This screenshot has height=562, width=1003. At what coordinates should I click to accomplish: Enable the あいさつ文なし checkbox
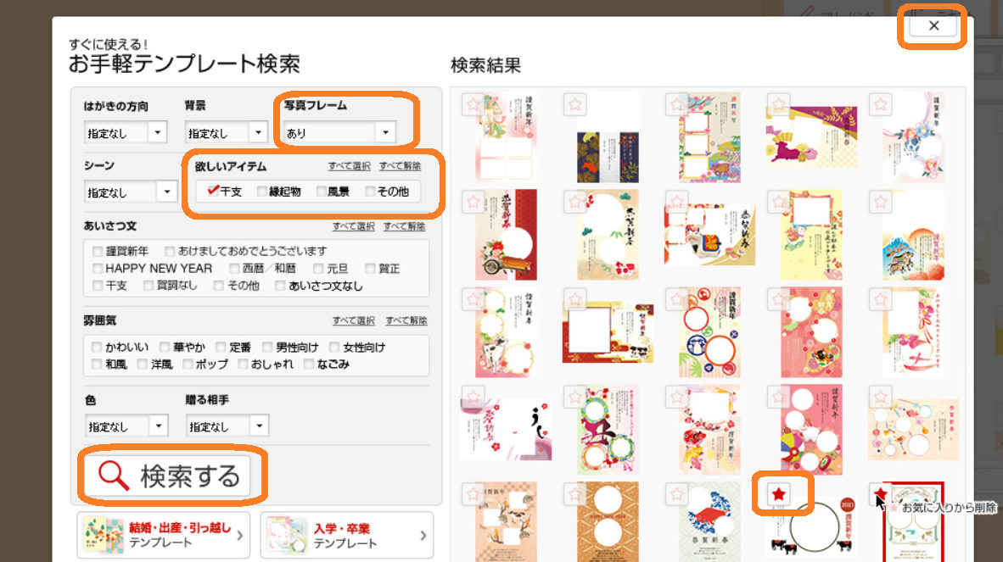pos(280,286)
